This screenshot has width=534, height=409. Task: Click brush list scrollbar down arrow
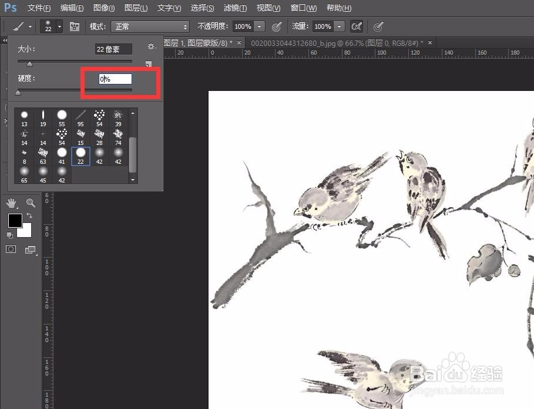pos(133,180)
